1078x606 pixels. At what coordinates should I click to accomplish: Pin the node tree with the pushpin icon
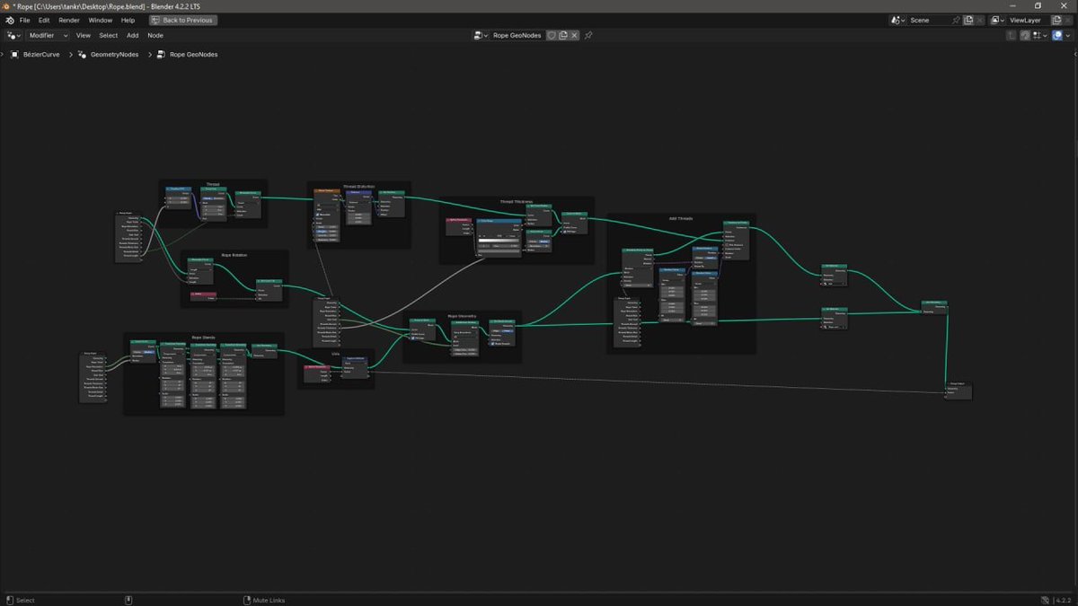click(588, 35)
